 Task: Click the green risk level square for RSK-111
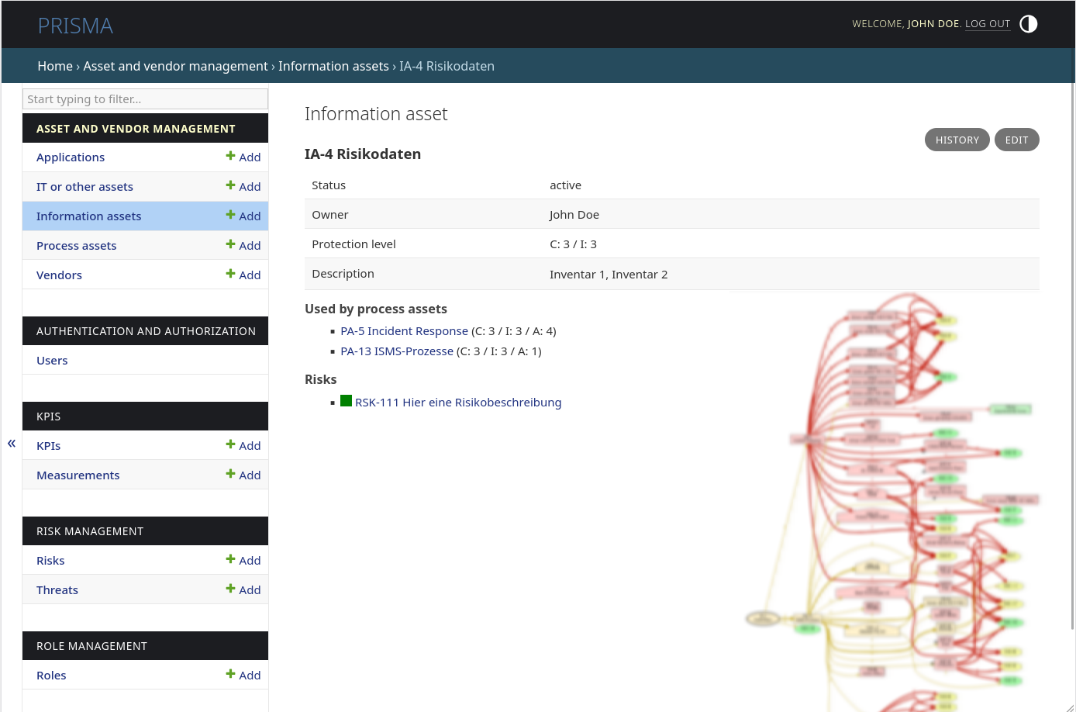pos(346,401)
